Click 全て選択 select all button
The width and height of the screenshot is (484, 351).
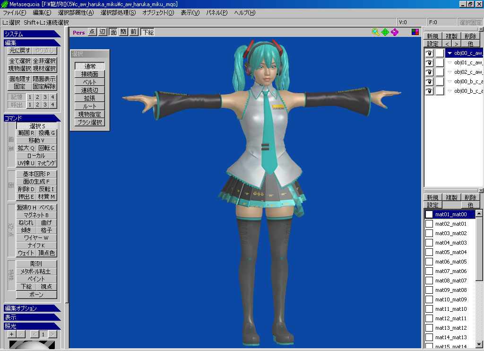pos(20,61)
